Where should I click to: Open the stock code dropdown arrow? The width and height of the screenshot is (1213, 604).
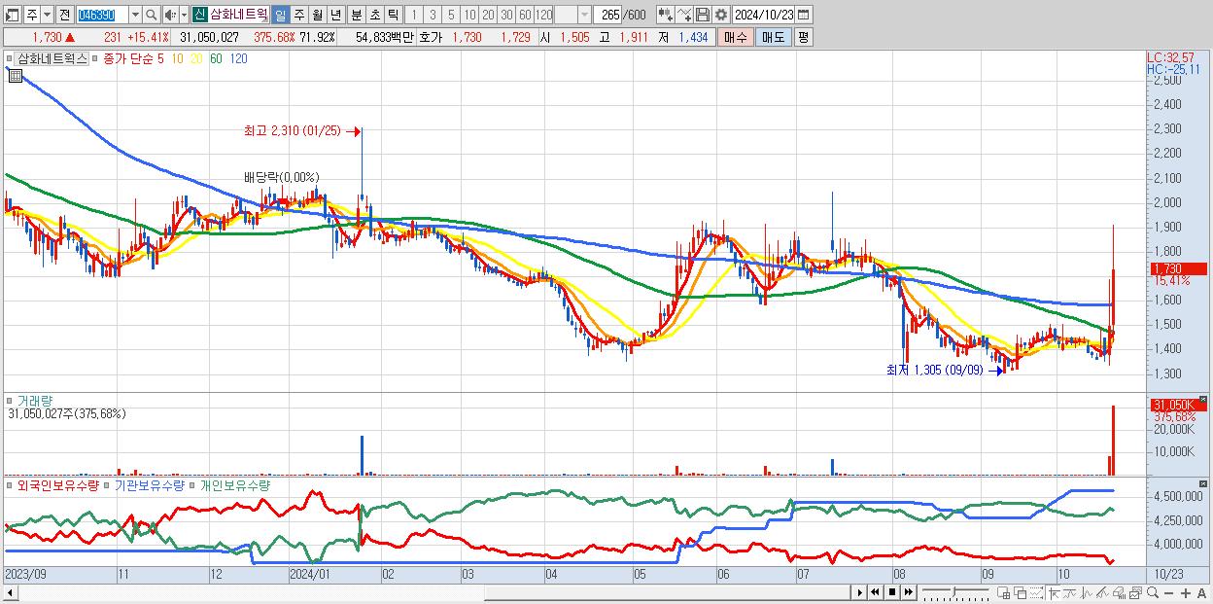point(134,15)
